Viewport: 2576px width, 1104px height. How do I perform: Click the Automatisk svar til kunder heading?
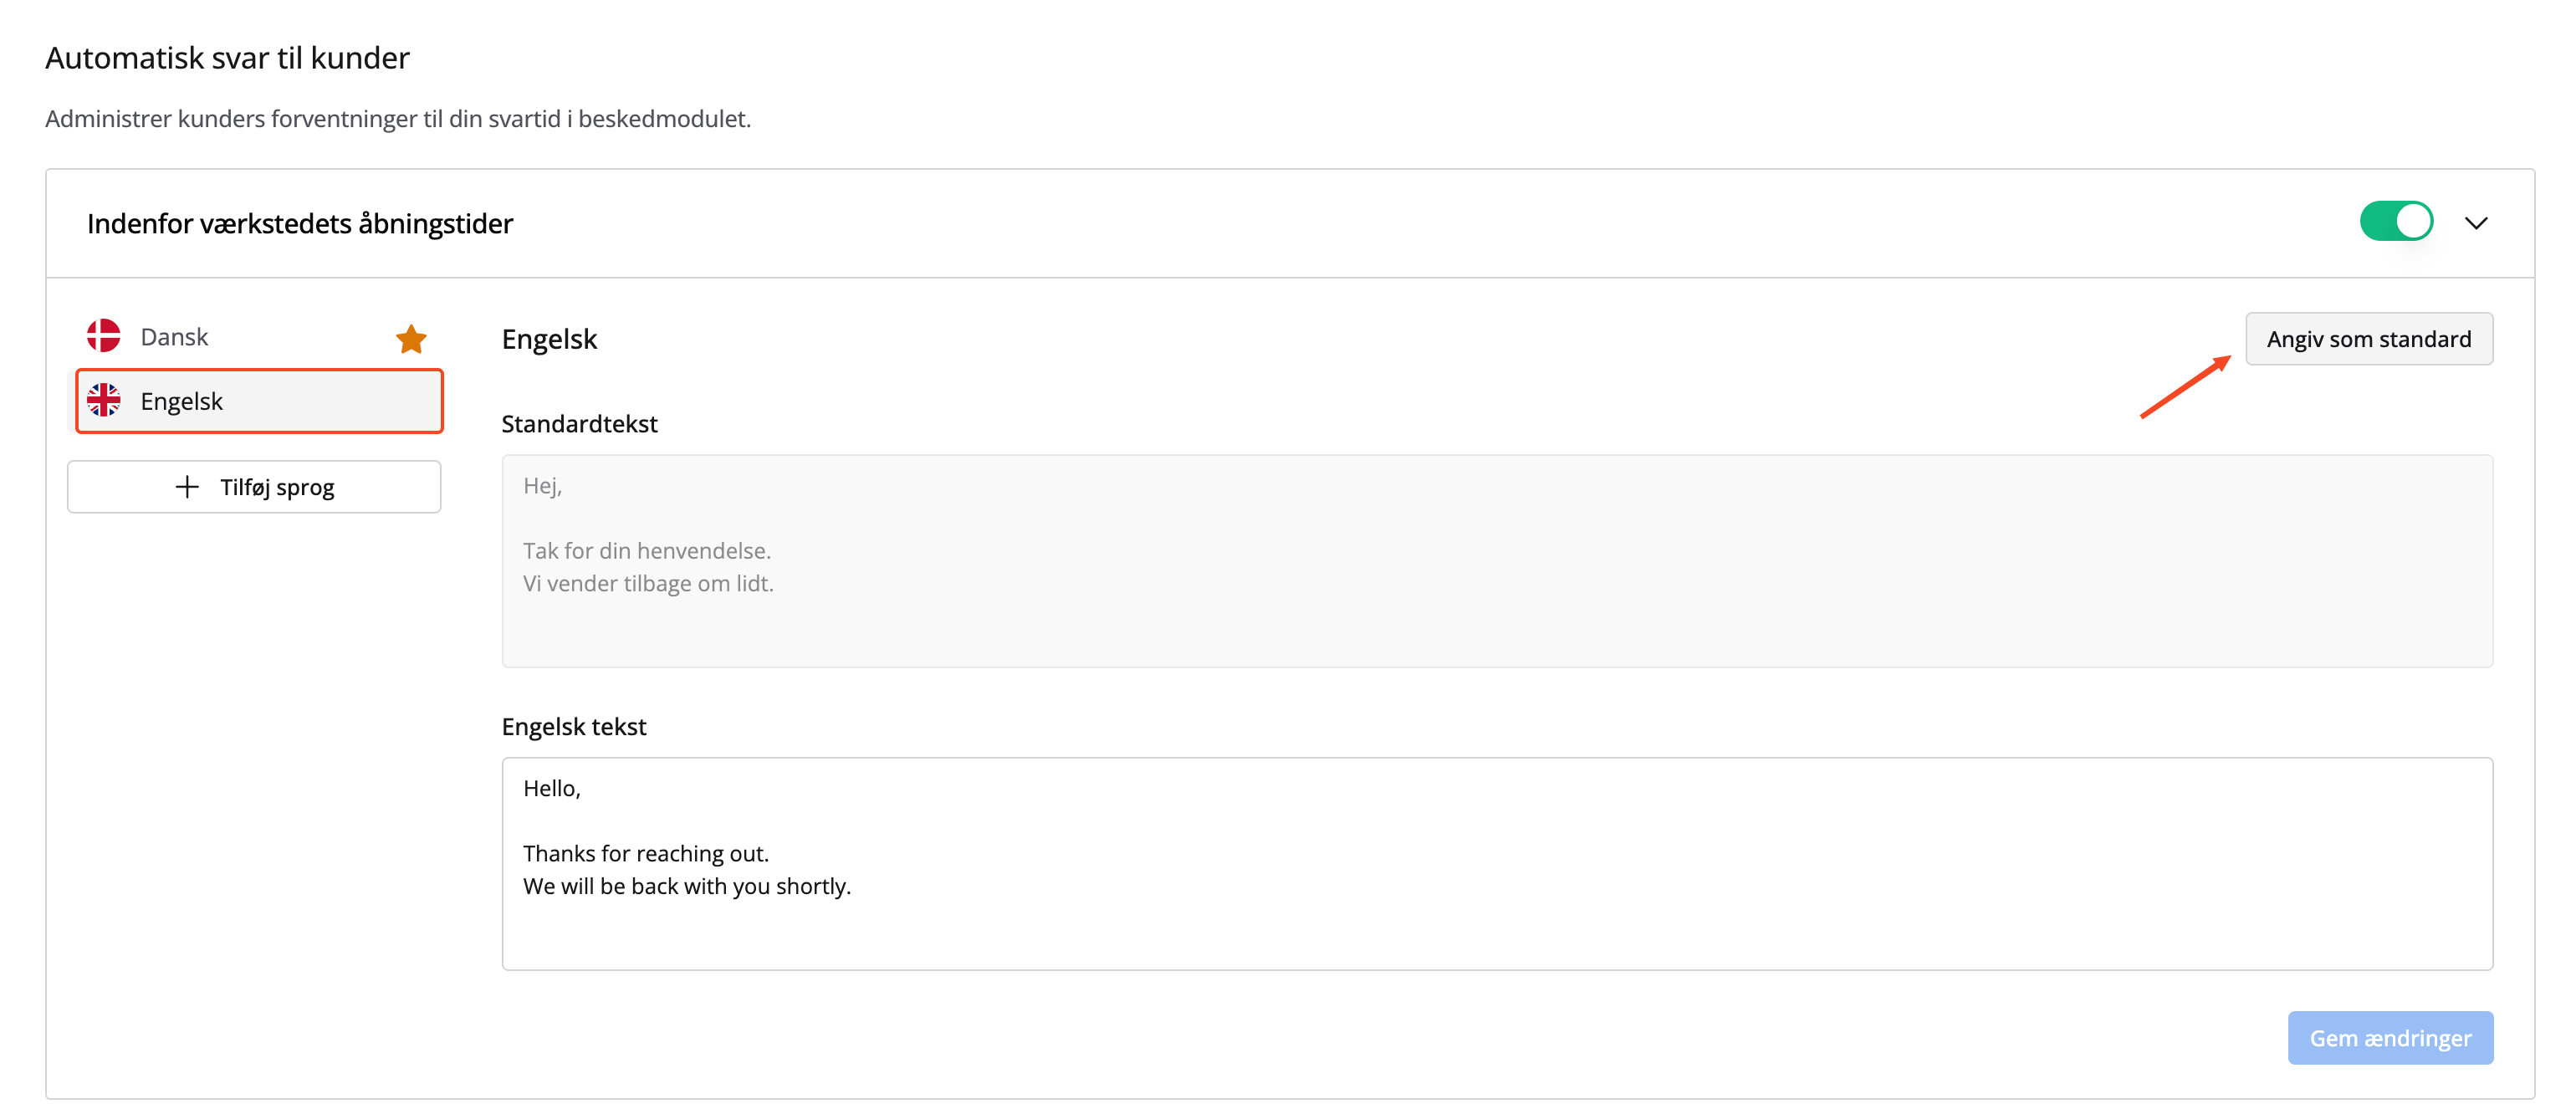[x=227, y=58]
